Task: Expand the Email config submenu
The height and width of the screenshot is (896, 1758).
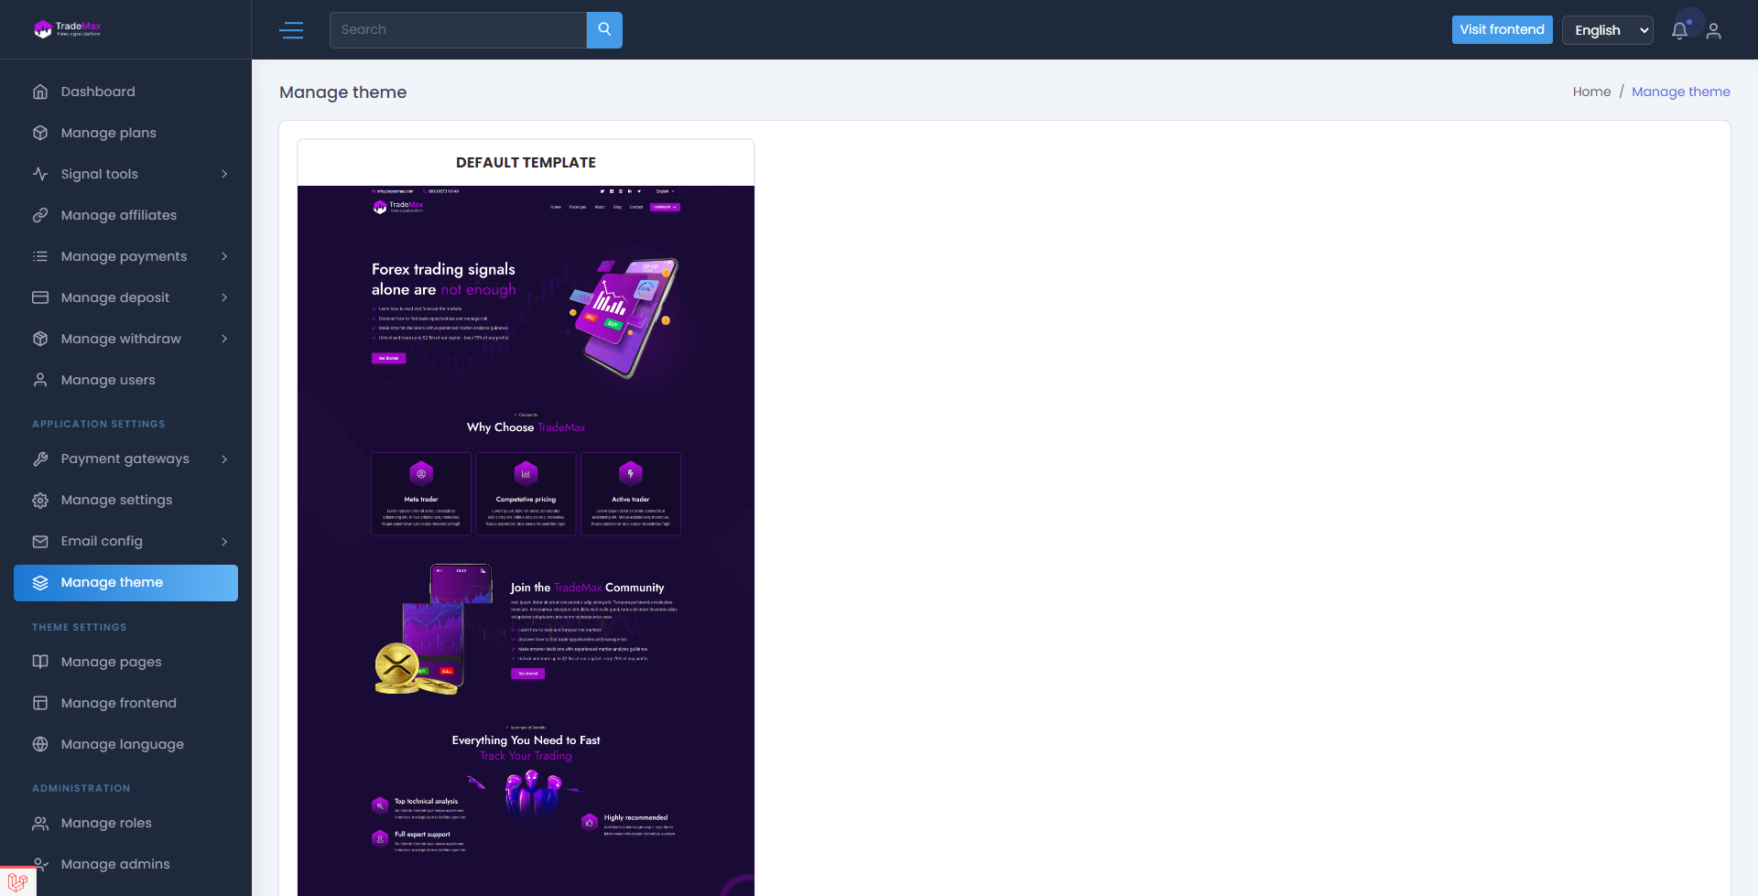Action: (224, 542)
